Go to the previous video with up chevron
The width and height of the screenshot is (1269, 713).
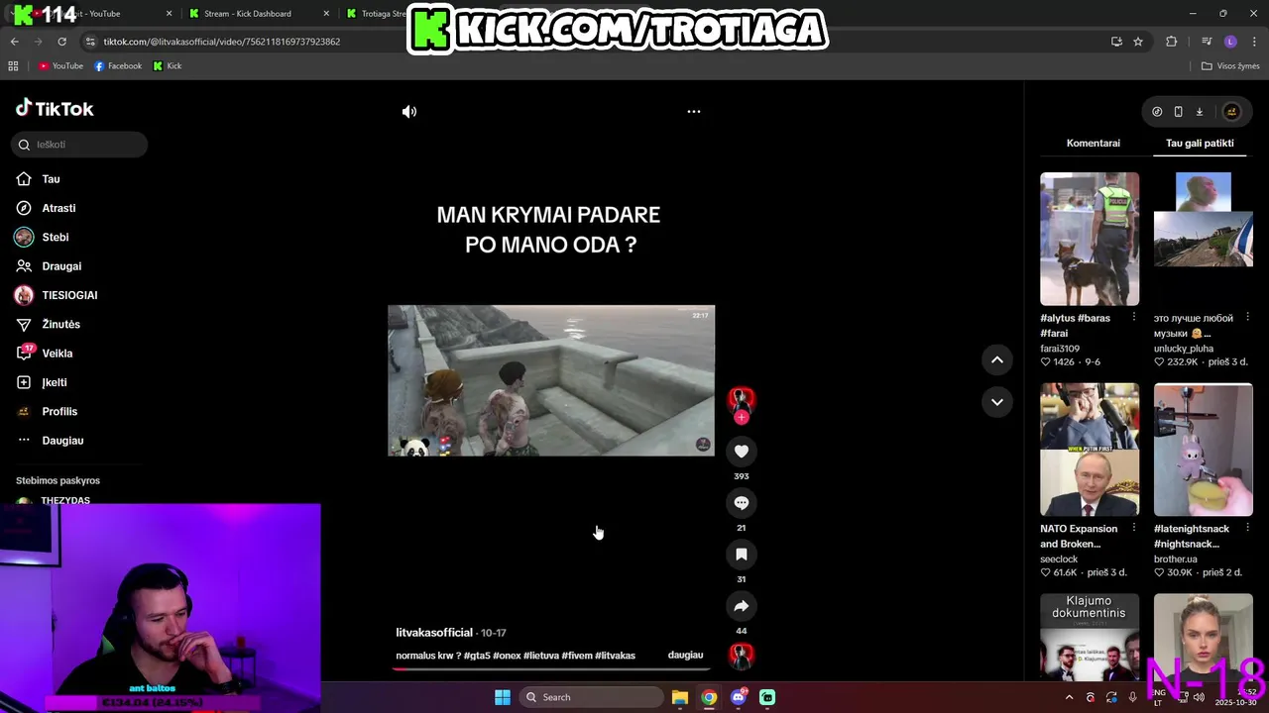pyautogui.click(x=997, y=360)
